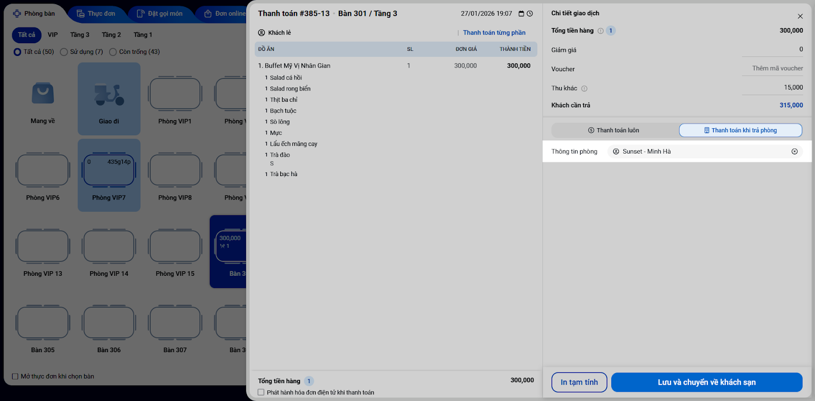
Task: Click the clock icon beside the payment time
Action: [x=530, y=14]
